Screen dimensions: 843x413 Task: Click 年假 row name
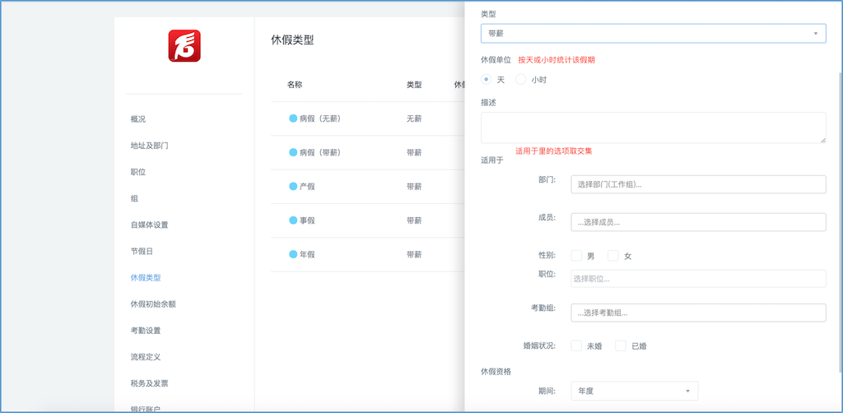click(x=307, y=254)
